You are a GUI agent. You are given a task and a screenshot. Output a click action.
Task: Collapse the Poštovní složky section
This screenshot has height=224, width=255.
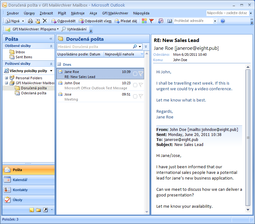(51, 64)
